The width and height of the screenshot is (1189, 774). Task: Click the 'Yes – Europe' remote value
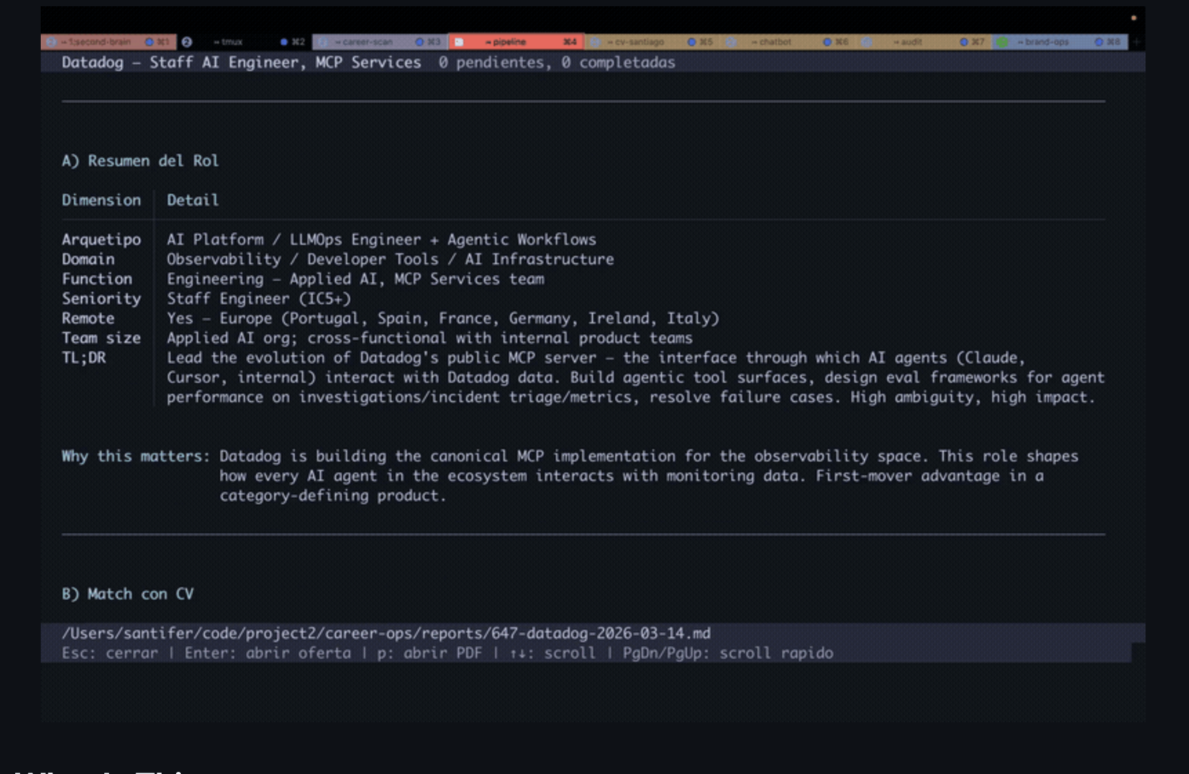[443, 318]
